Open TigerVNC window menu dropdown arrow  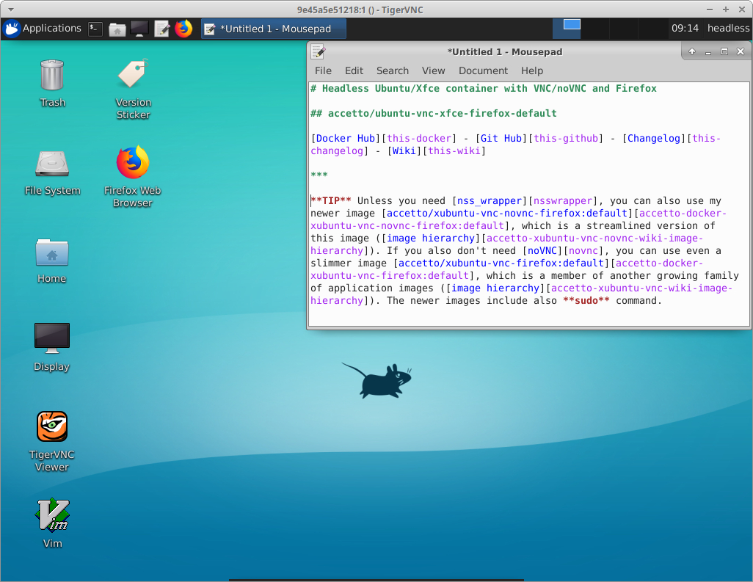10,10
